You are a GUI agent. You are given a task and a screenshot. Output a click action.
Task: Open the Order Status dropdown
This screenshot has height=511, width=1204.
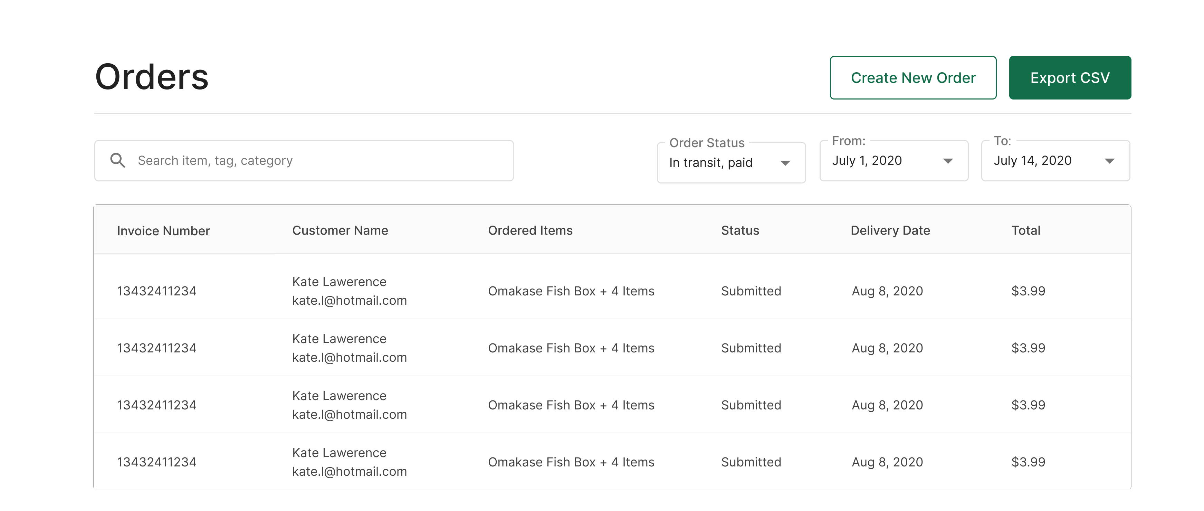[x=731, y=162]
